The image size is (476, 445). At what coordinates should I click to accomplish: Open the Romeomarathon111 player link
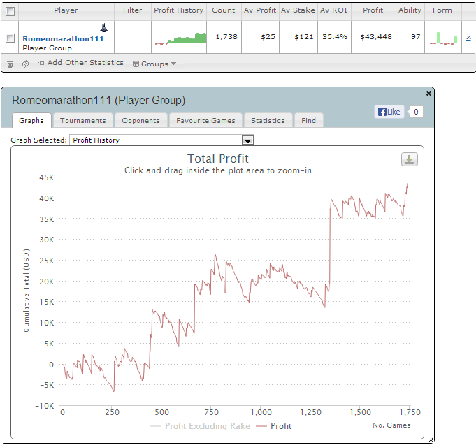coord(63,39)
